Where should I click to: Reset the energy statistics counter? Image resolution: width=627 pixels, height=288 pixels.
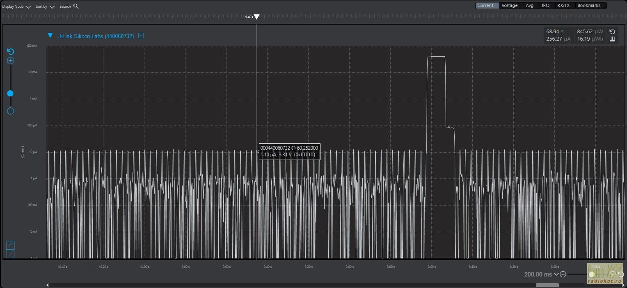click(x=612, y=32)
